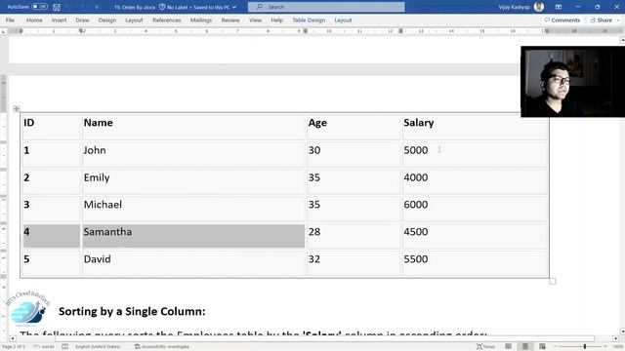Viewport: 625px width, 351px height.
Task: Open the page Layout tab next to Design
Action: click(134, 19)
